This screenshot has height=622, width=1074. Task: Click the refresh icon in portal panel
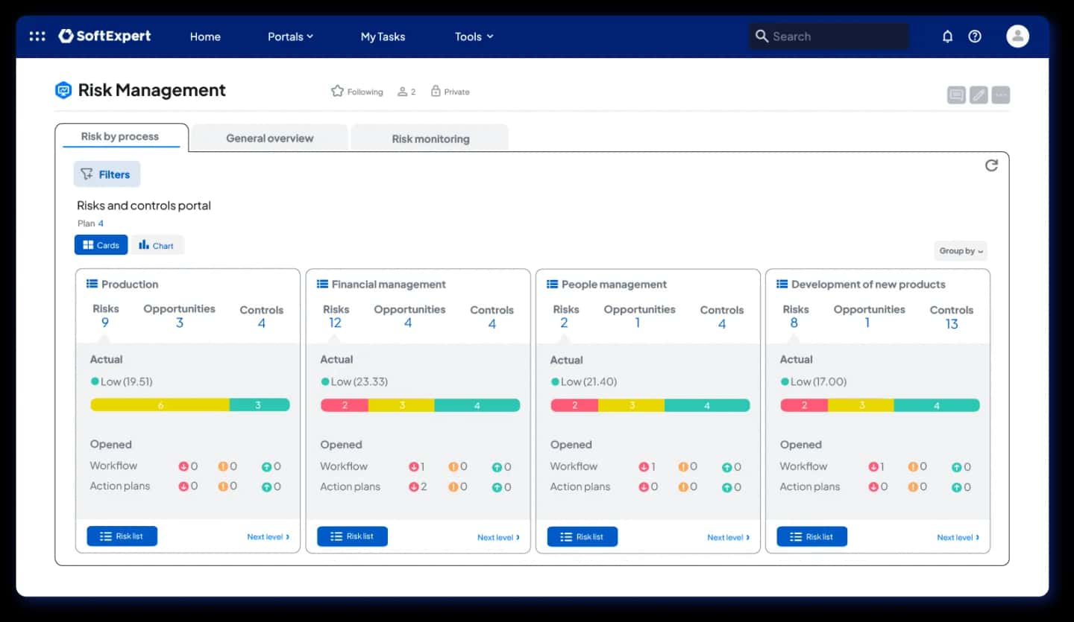991,165
